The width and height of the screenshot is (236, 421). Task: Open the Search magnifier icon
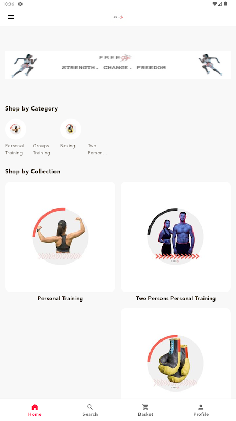point(90,407)
